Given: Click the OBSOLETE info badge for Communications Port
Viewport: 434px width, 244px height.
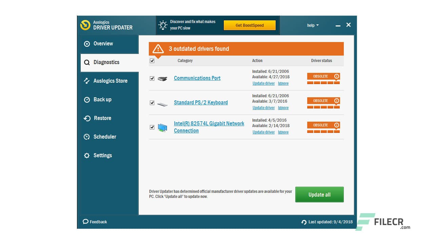Looking at the screenshot, I should 336,76.
